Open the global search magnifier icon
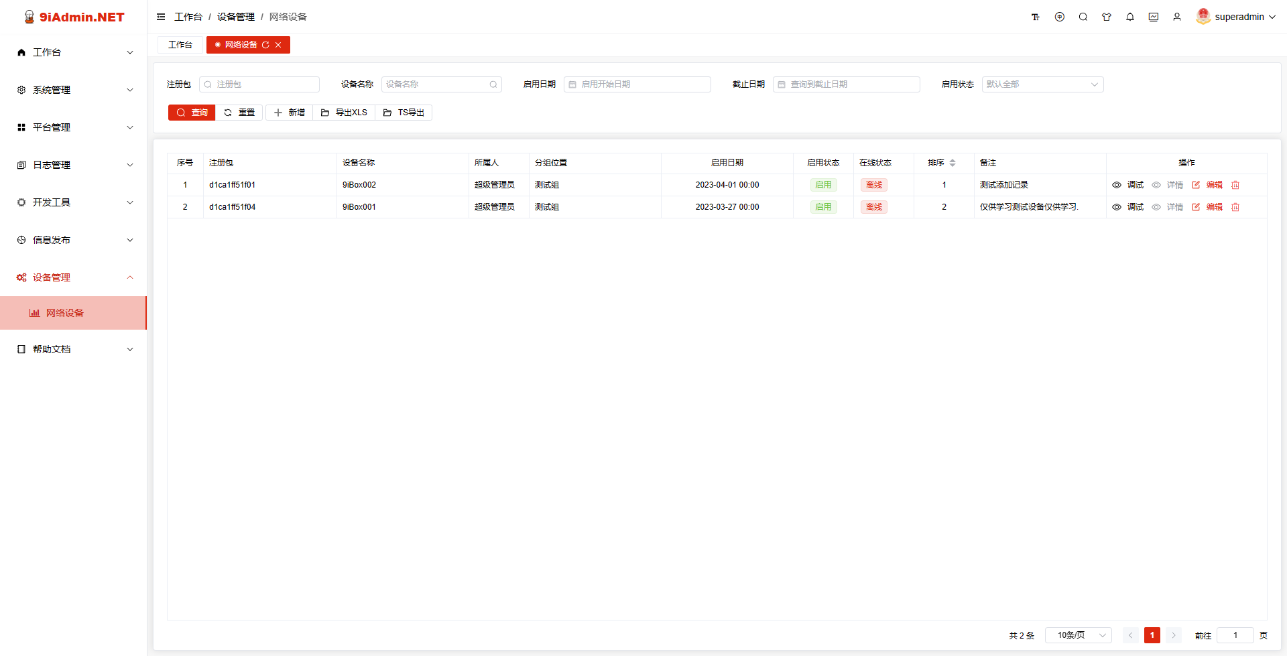The width and height of the screenshot is (1287, 656). [1083, 17]
